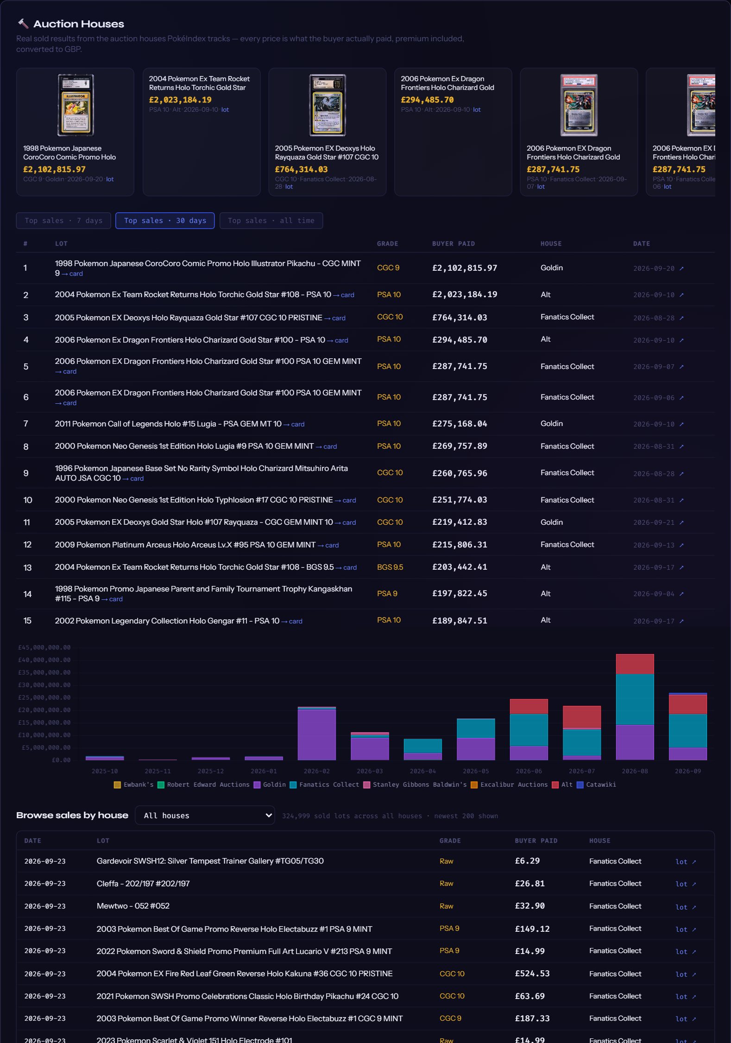
Task: Click the BUYER PAID column header in top sales
Action: [454, 244]
